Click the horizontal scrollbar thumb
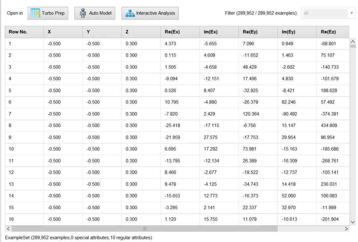Image resolution: width=358 pixels, height=242 pixels. 144,229
